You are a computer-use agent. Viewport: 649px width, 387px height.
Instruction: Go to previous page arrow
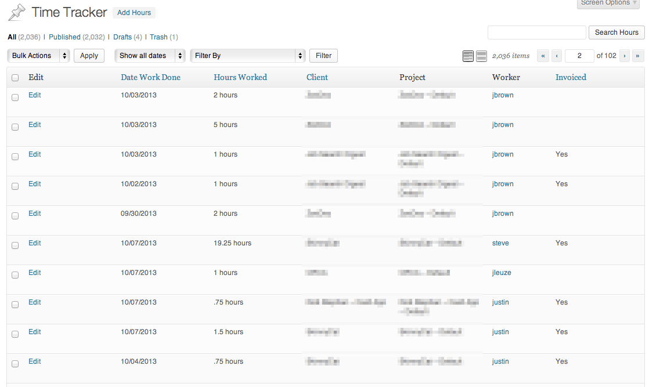pyautogui.click(x=557, y=56)
